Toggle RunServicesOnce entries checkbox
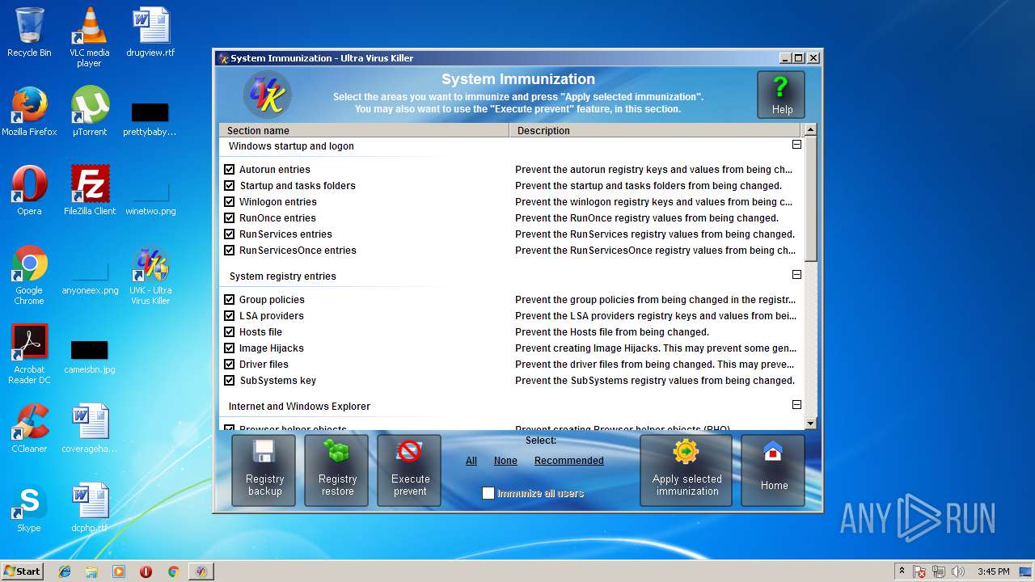The height and width of the screenshot is (582, 1035). [230, 251]
